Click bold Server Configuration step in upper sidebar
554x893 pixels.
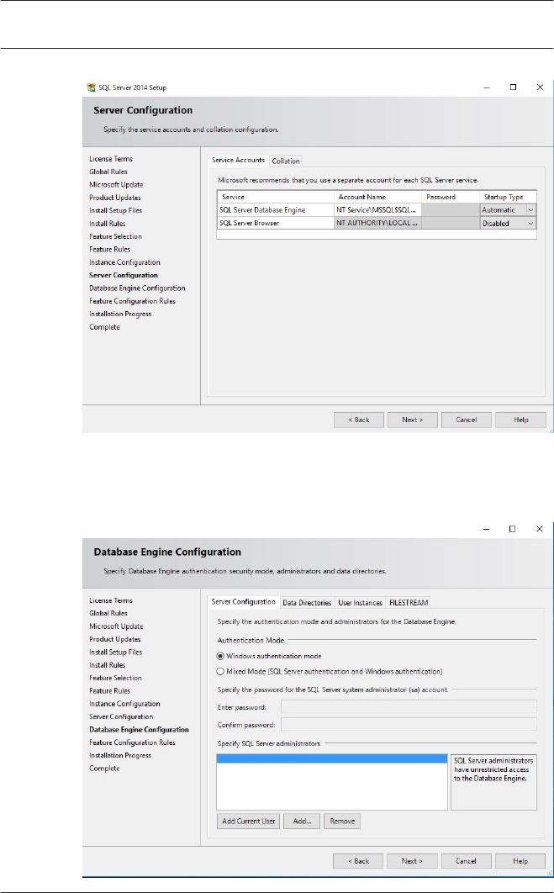click(x=124, y=275)
